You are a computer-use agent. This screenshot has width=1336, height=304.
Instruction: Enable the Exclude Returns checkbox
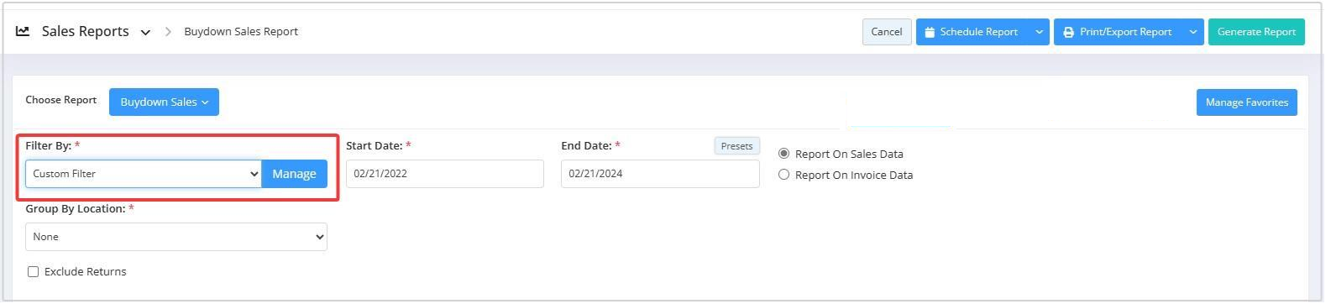(x=34, y=272)
